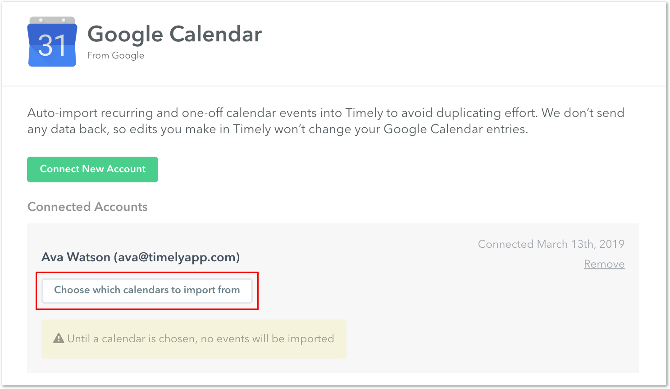This screenshot has height=389, width=670.
Task: Click "From Google" below the title
Action: (115, 55)
